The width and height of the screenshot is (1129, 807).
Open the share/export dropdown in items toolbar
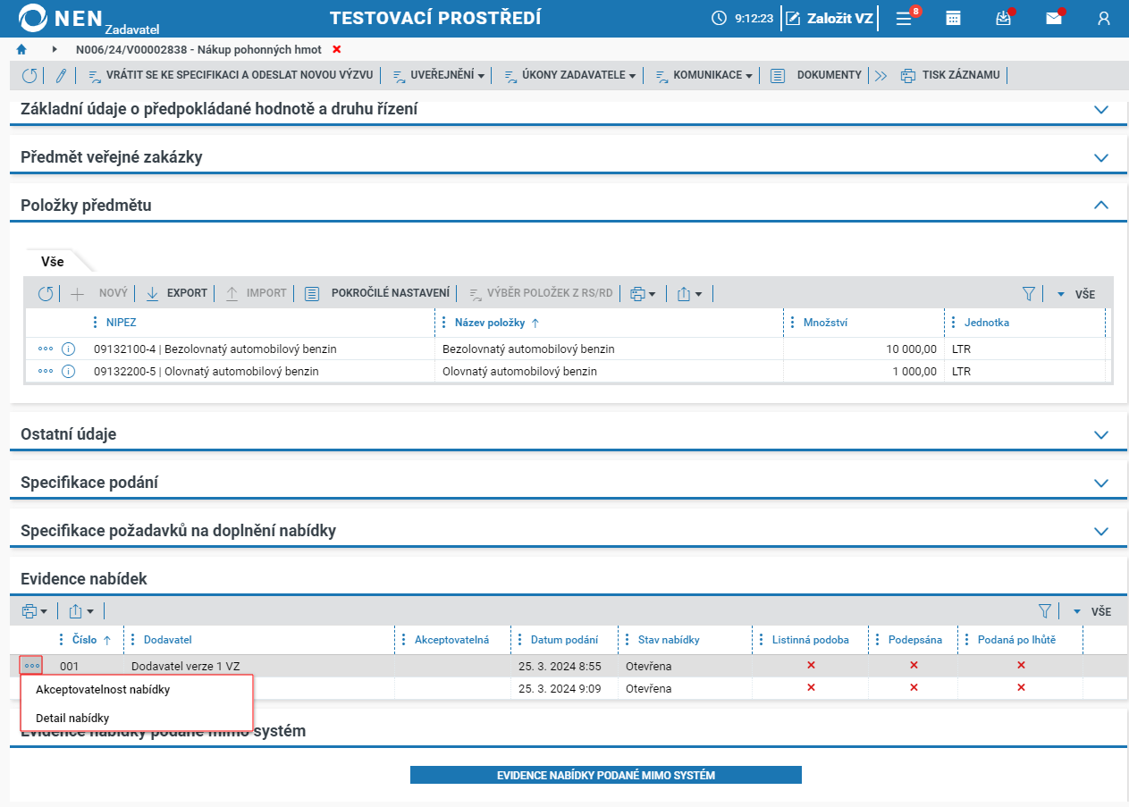[x=689, y=293]
